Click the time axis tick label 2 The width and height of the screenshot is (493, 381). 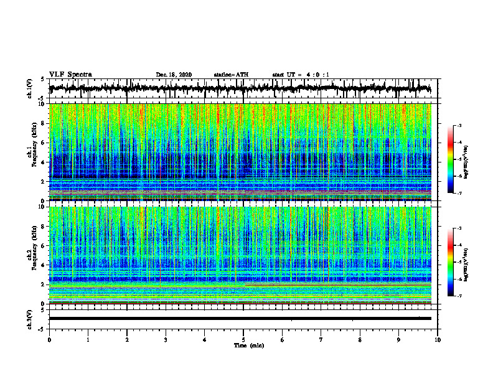(x=127, y=340)
